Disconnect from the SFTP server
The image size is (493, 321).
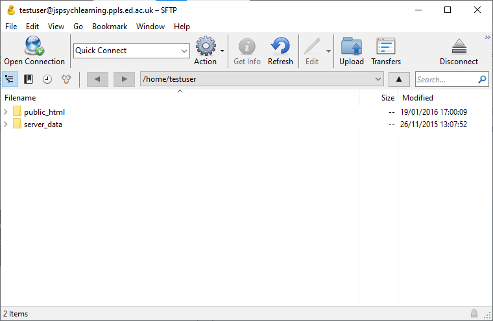coord(459,47)
